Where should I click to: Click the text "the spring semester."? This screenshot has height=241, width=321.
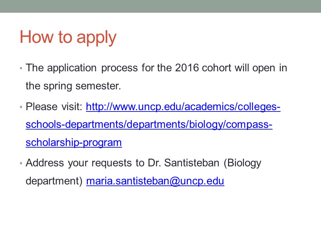click(73, 86)
